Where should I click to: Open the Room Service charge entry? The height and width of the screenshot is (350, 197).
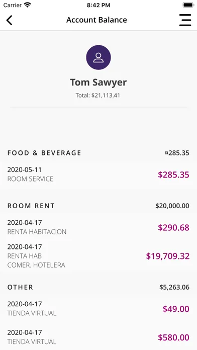pos(98,174)
